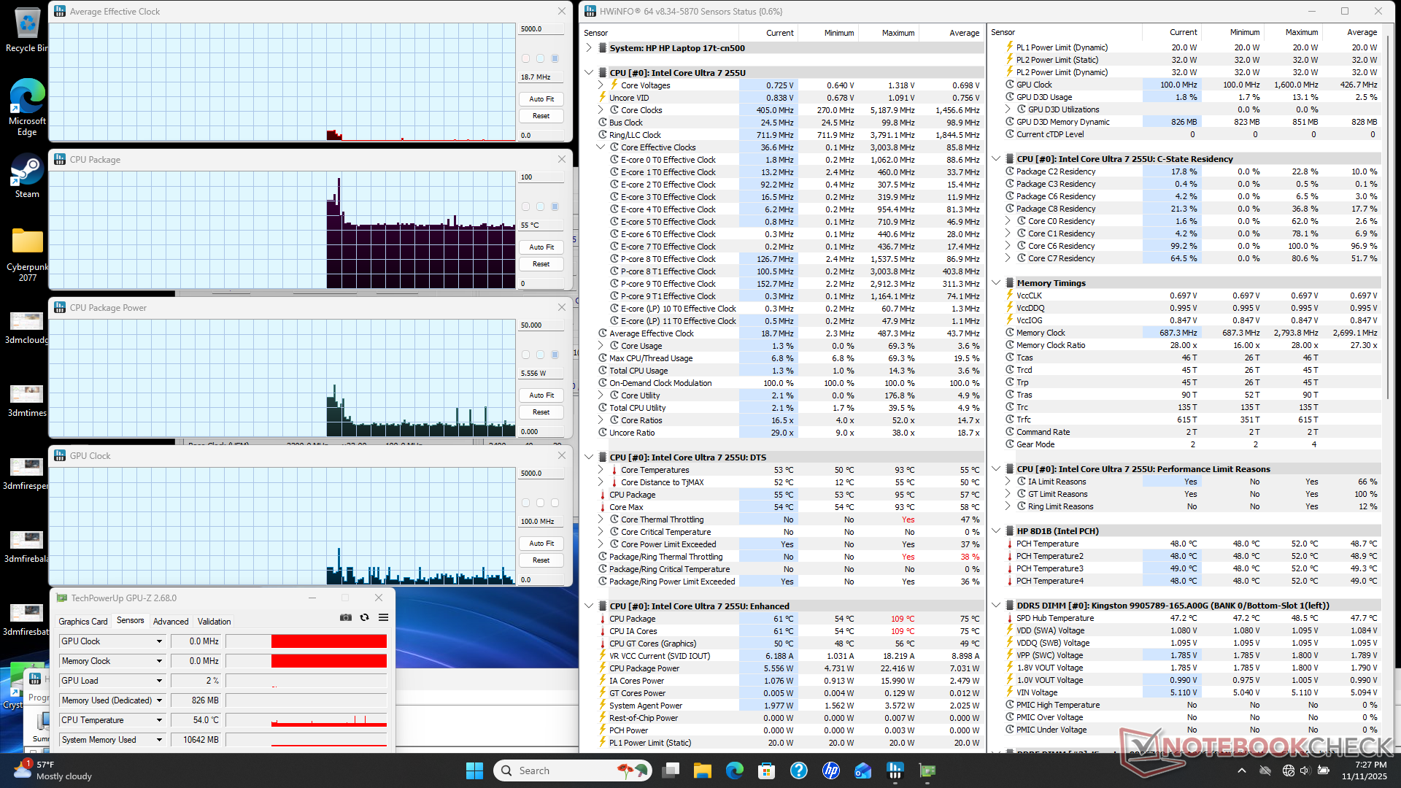Viewport: 1401px width, 788px height.
Task: Click GPU-Z refresh sensors icon
Action: [x=364, y=617]
